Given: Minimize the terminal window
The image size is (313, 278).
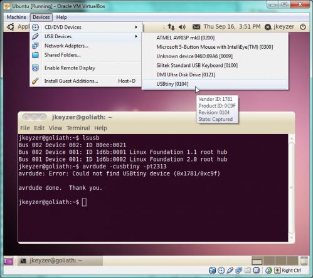Looking at the screenshot, I should click(34, 117).
